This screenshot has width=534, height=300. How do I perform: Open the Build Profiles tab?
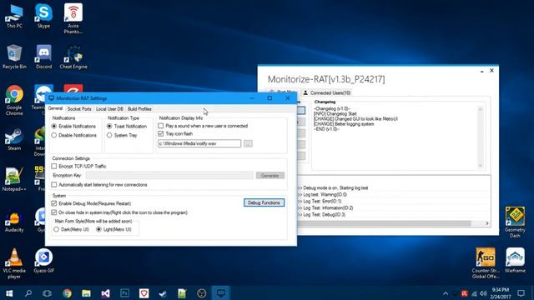pyautogui.click(x=139, y=109)
